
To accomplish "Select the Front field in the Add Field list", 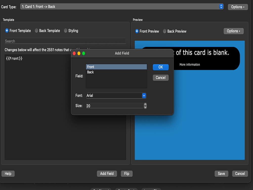I will click(x=116, y=67).
